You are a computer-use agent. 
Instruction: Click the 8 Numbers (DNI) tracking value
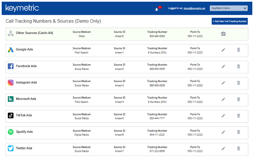(x=157, y=102)
